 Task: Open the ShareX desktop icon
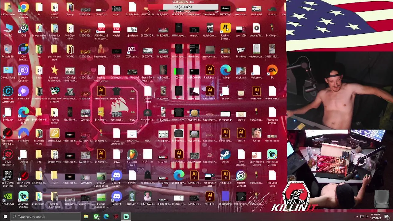point(225,91)
